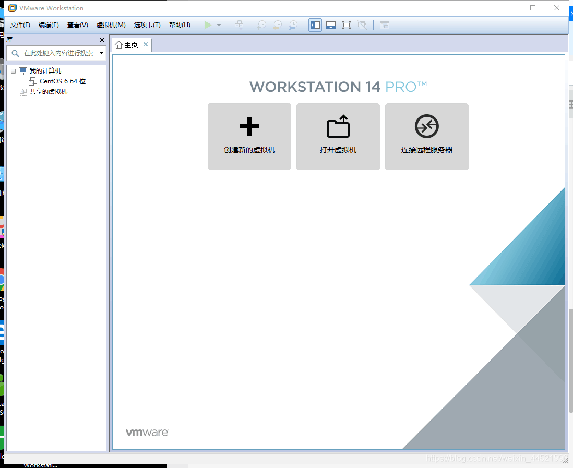The height and width of the screenshot is (468, 573).
Task: Toggle the thumbnail bar view icon
Action: click(x=331, y=25)
